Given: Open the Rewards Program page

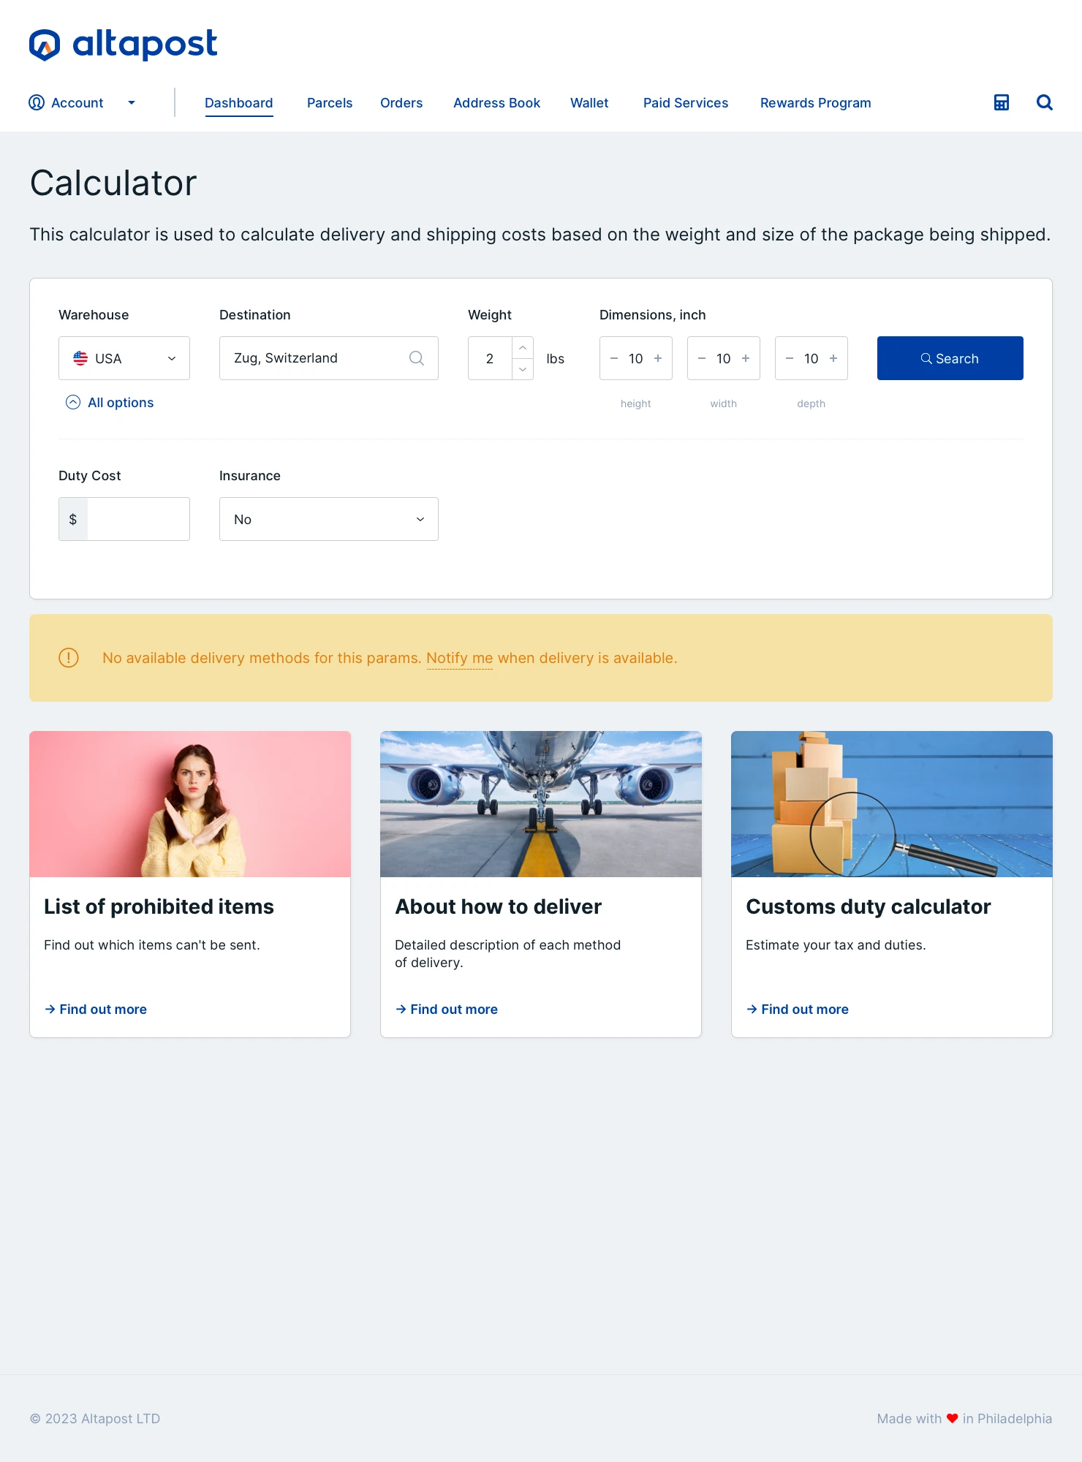Looking at the screenshot, I should click(815, 103).
